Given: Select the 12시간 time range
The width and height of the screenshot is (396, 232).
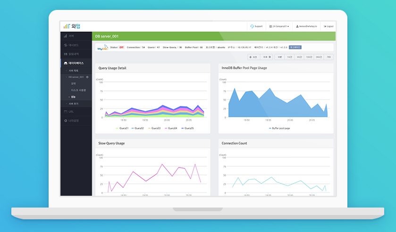Looking at the screenshot, I should (309, 57).
